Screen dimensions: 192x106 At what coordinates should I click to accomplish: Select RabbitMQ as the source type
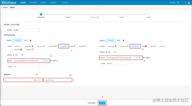coord(18,50)
